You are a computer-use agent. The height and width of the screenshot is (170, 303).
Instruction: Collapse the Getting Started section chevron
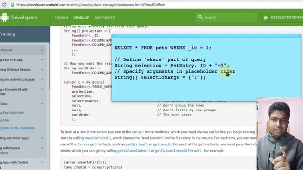(x=42, y=50)
